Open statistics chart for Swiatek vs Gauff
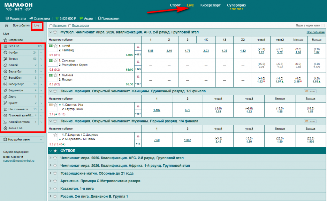Image resolution: width=327 pixels, height=201 pixels. [138, 106]
